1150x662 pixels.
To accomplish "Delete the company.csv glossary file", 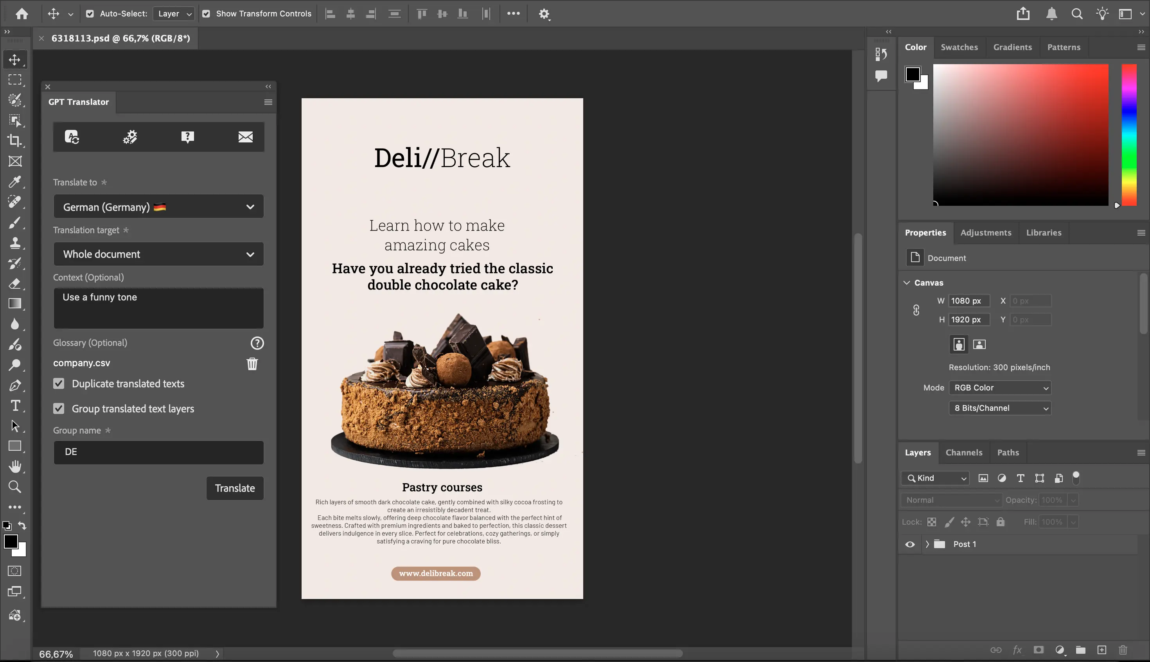I will [x=252, y=364].
